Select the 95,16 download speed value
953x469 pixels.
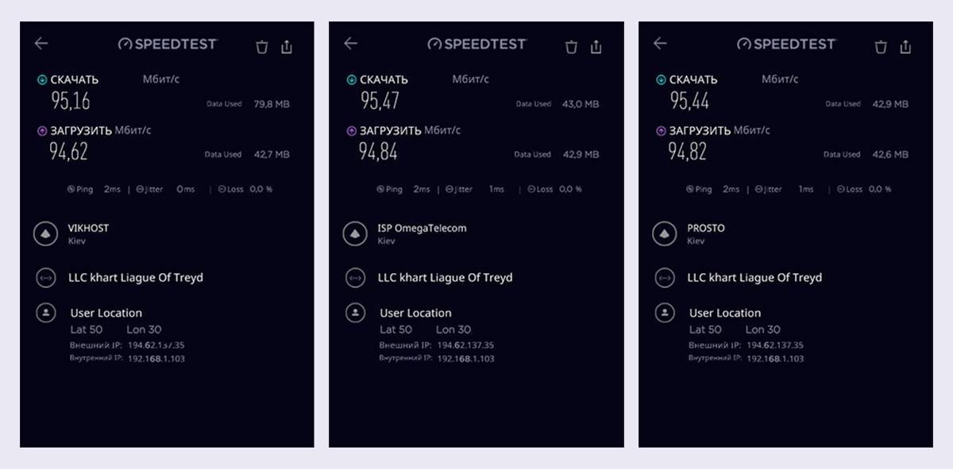69,101
